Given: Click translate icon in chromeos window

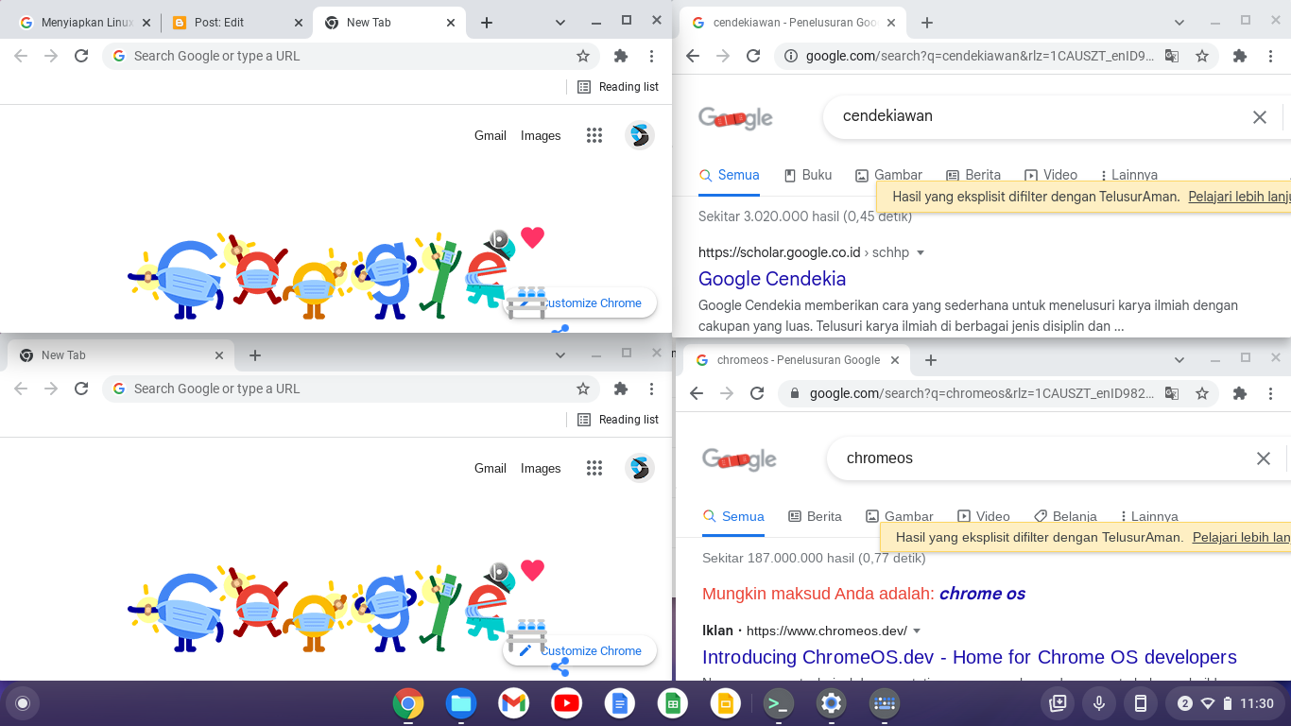Looking at the screenshot, I should point(1172,393).
